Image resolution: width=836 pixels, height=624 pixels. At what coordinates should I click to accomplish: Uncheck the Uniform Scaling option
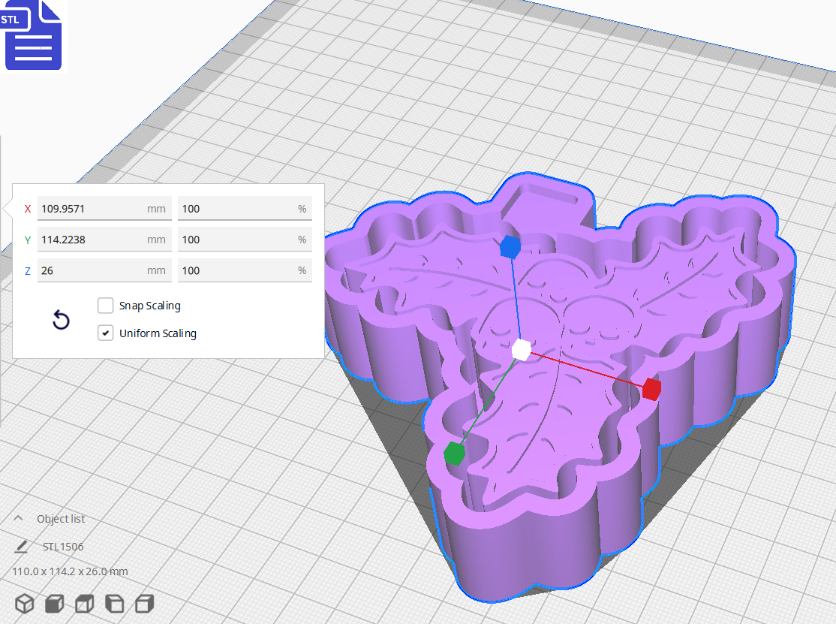(105, 333)
